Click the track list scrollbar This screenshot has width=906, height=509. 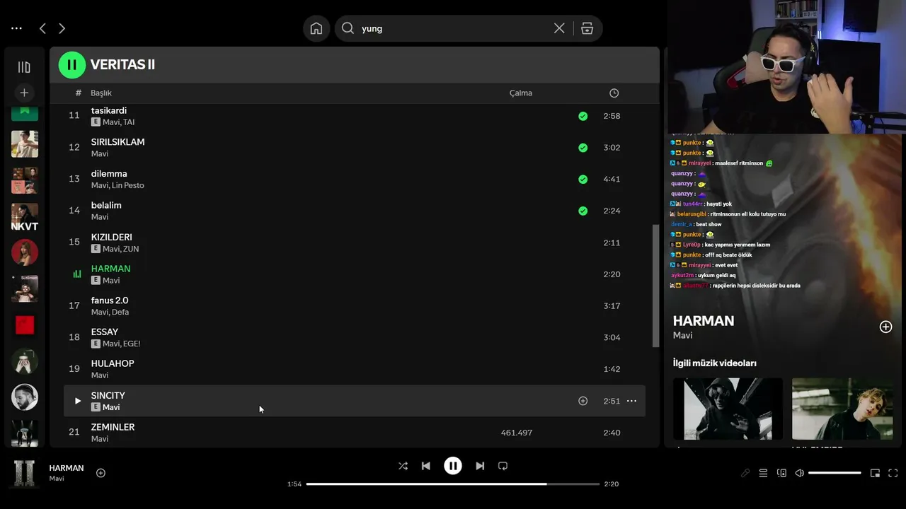655,286
